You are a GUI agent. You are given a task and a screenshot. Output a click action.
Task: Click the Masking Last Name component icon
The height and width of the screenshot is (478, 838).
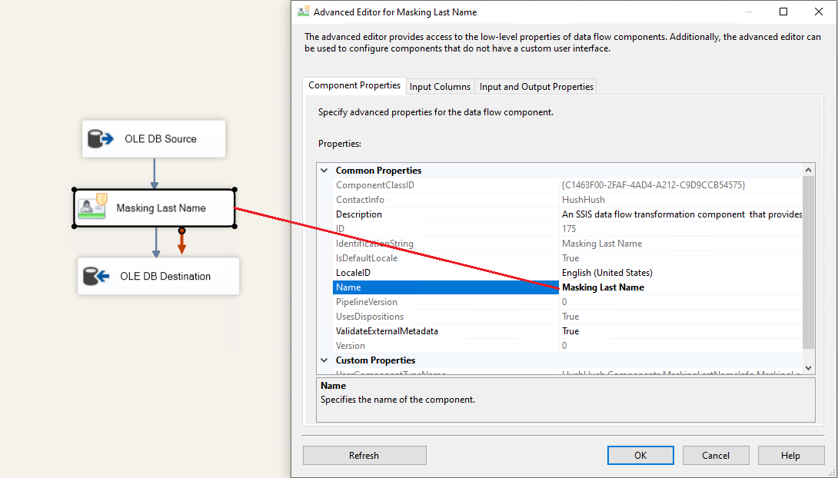coord(93,206)
